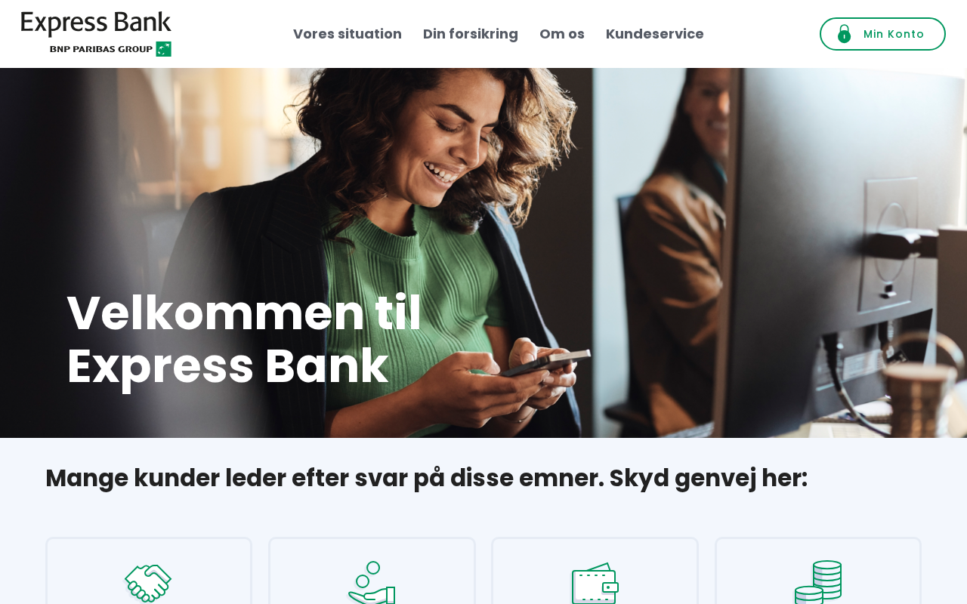The width and height of the screenshot is (967, 604).
Task: Select the hand with coins icon
Action: point(372,582)
